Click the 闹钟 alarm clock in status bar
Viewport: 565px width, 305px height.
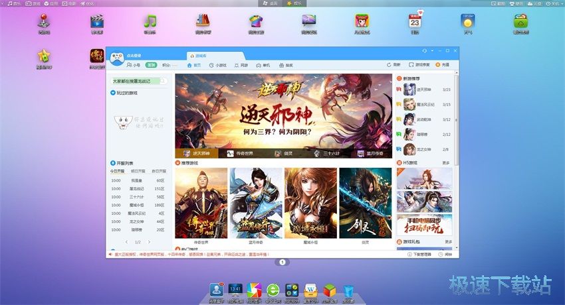click(x=445, y=255)
